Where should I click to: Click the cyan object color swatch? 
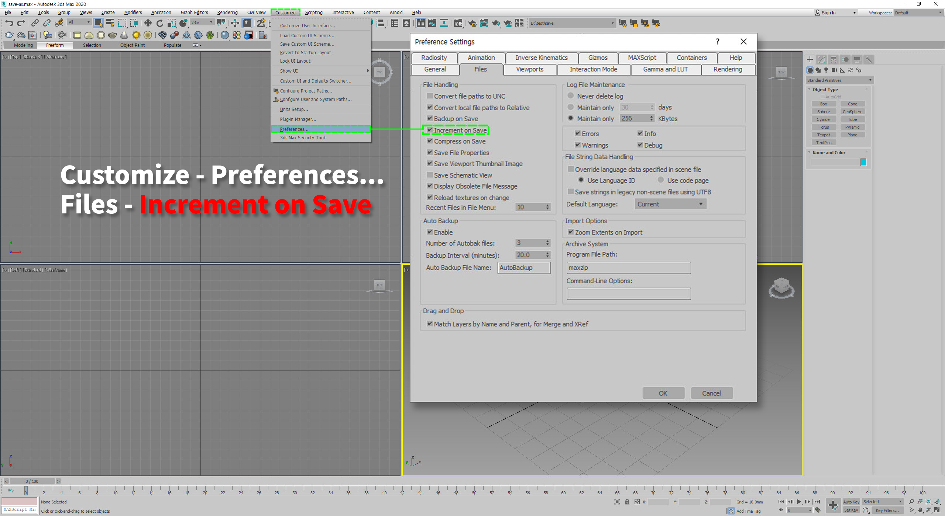point(863,162)
